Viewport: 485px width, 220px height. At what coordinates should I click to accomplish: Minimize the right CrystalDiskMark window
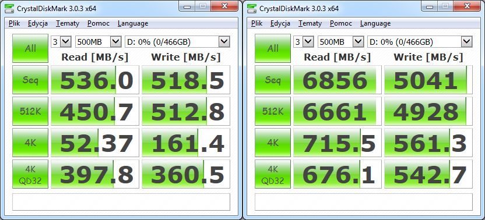pos(429,6)
